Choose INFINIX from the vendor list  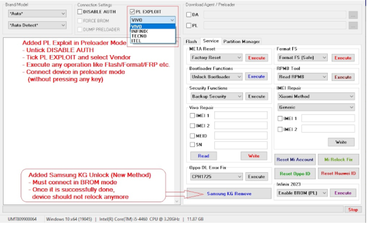click(153, 31)
